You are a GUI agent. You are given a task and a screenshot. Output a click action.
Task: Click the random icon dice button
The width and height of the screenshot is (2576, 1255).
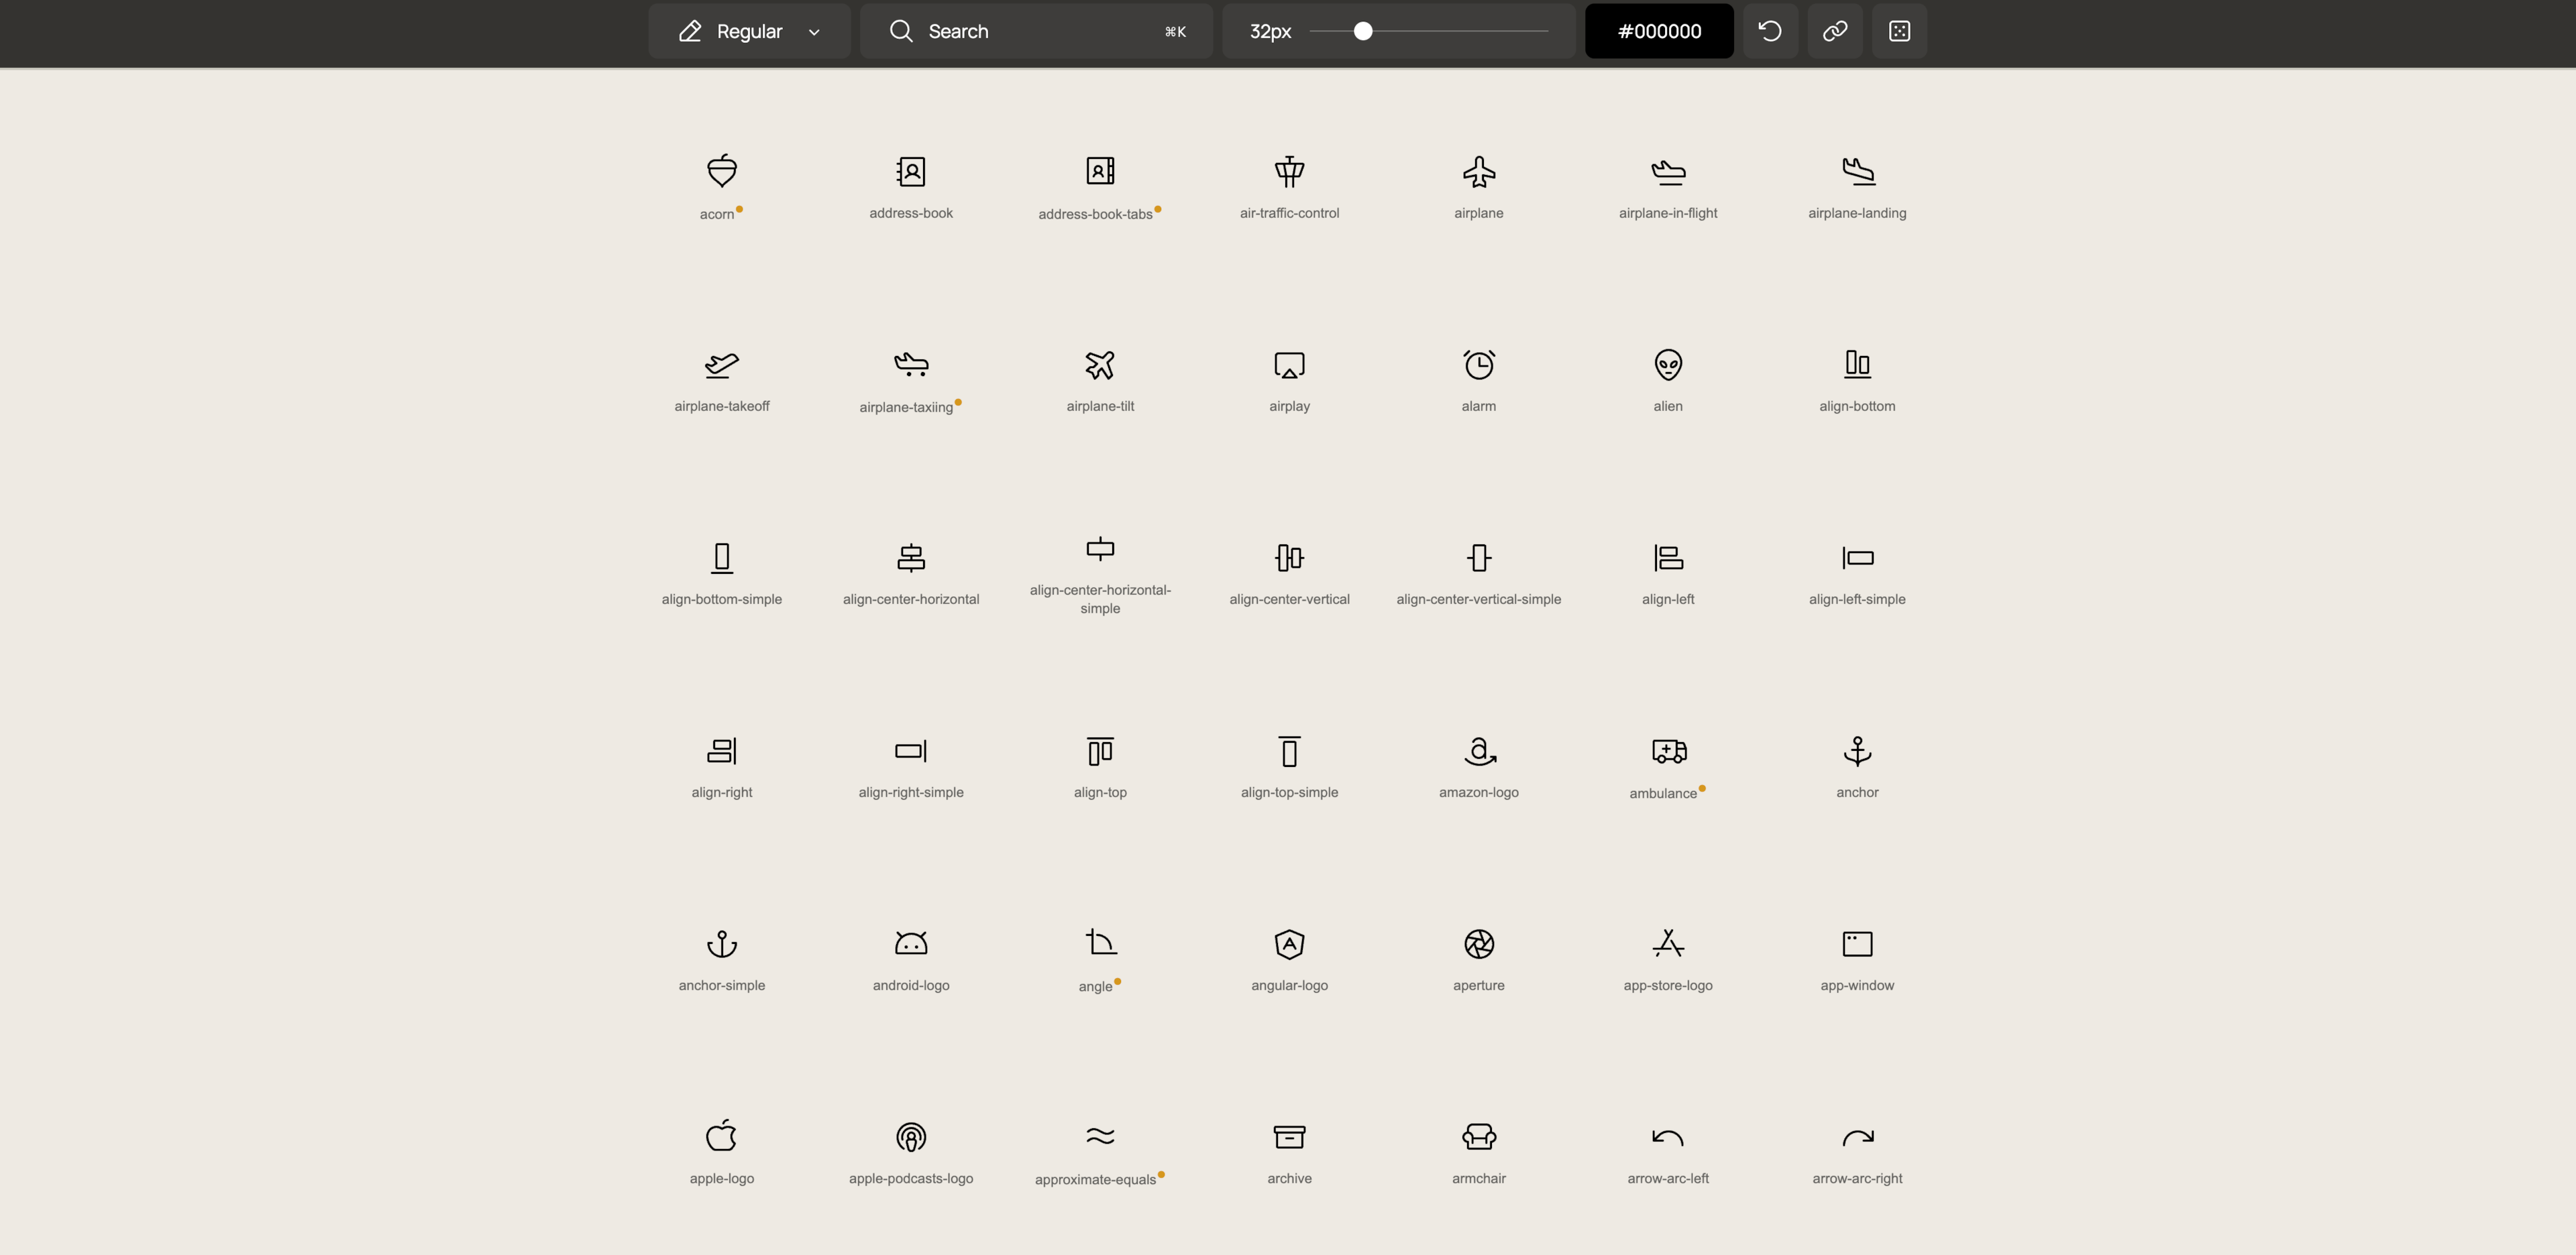coord(1899,31)
